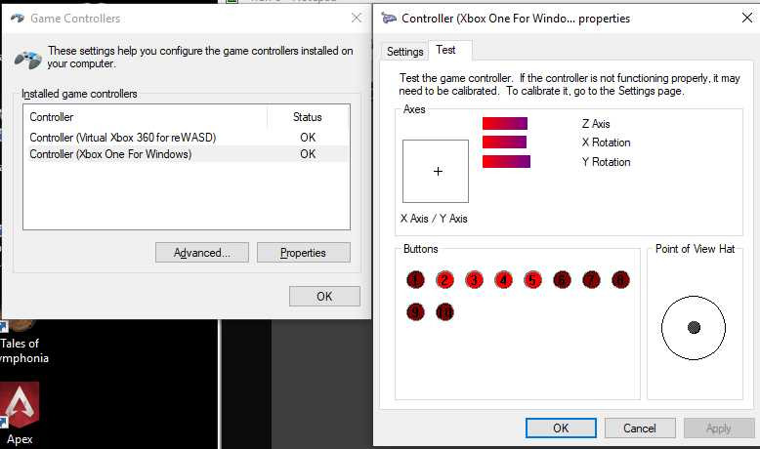This screenshot has height=449, width=760.
Task: Click button indicator 1
Action: tap(415, 279)
